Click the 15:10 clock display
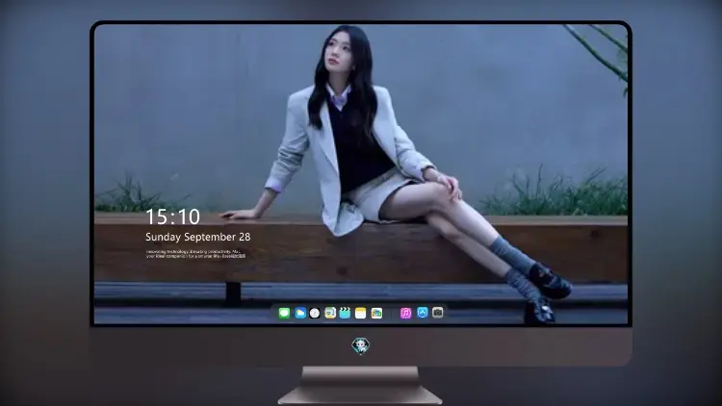The image size is (722, 406). coord(172,216)
